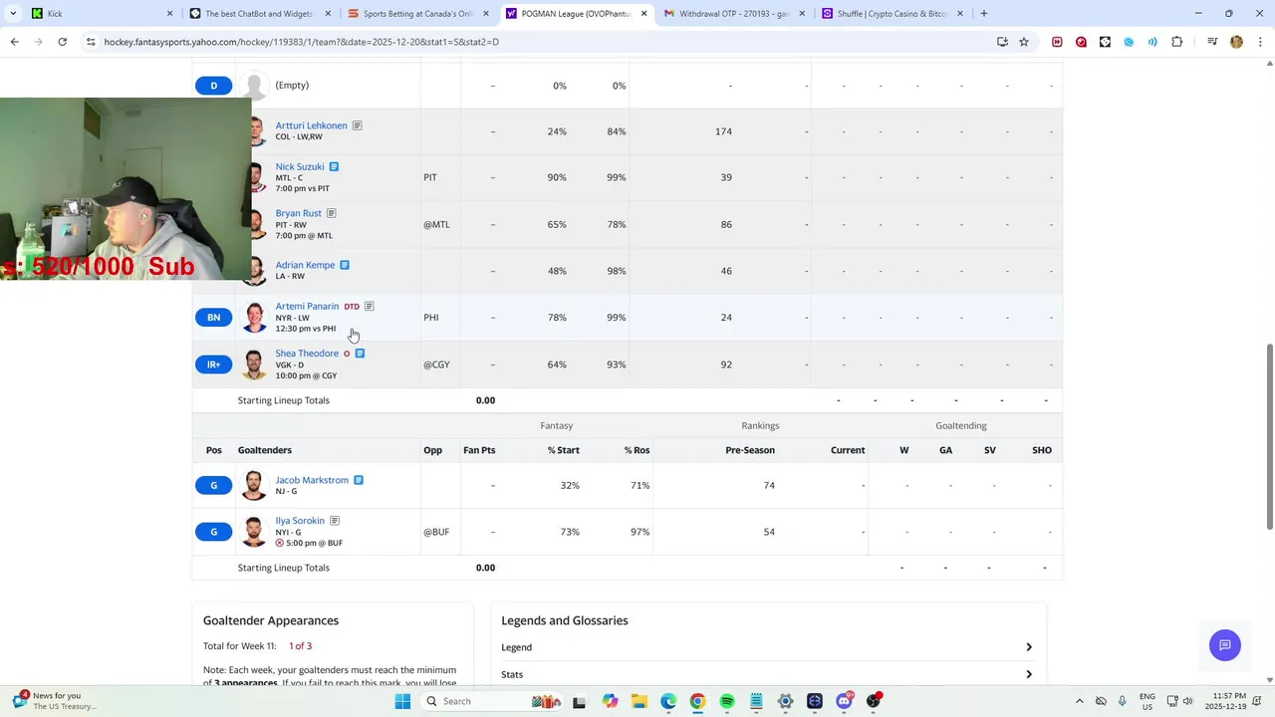
Task: Open Nick Suzuki's player page link
Action: click(300, 167)
